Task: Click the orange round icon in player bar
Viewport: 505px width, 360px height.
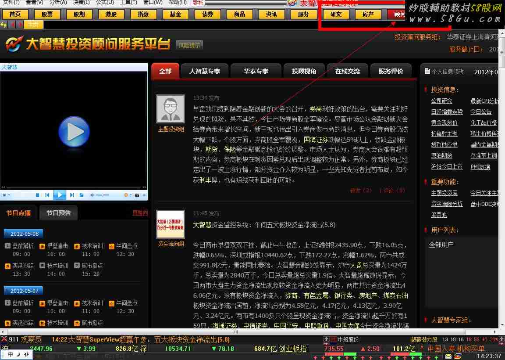Action: [x=126, y=195]
